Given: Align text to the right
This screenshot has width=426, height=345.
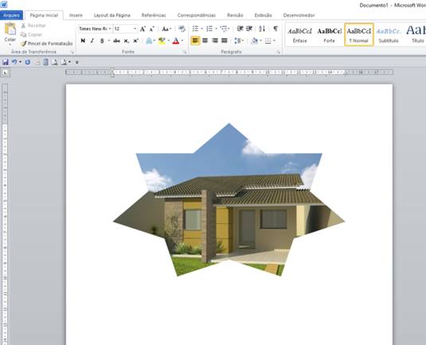Looking at the screenshot, I should pyautogui.click(x=215, y=41).
